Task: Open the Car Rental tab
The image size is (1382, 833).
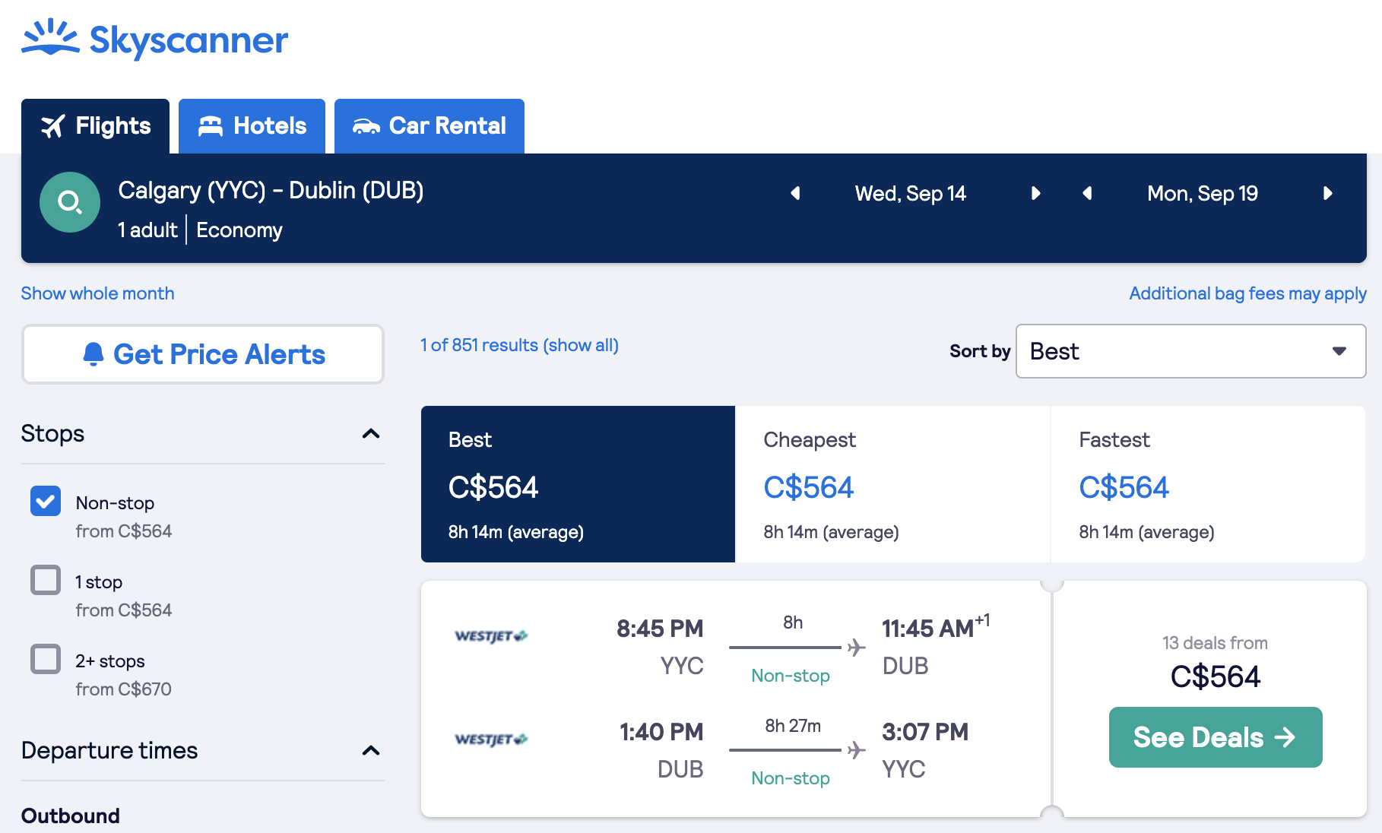Action: point(429,126)
